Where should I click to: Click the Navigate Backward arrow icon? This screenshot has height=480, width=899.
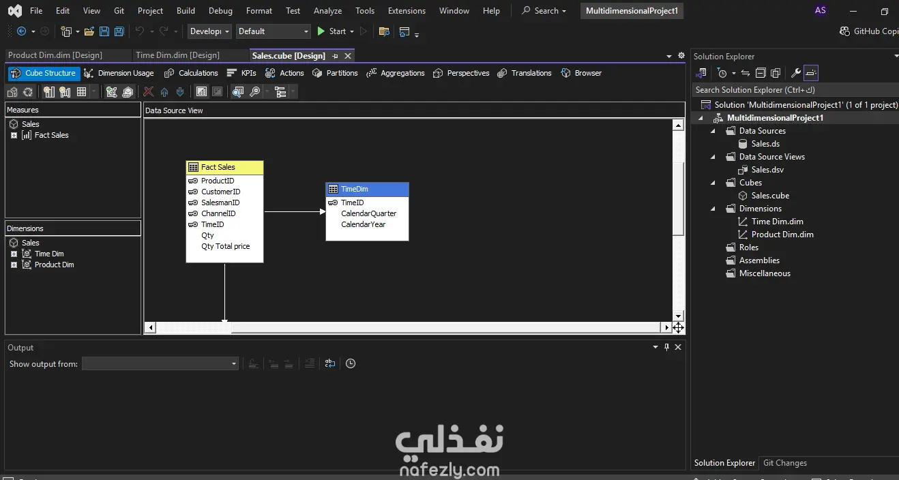tap(21, 31)
